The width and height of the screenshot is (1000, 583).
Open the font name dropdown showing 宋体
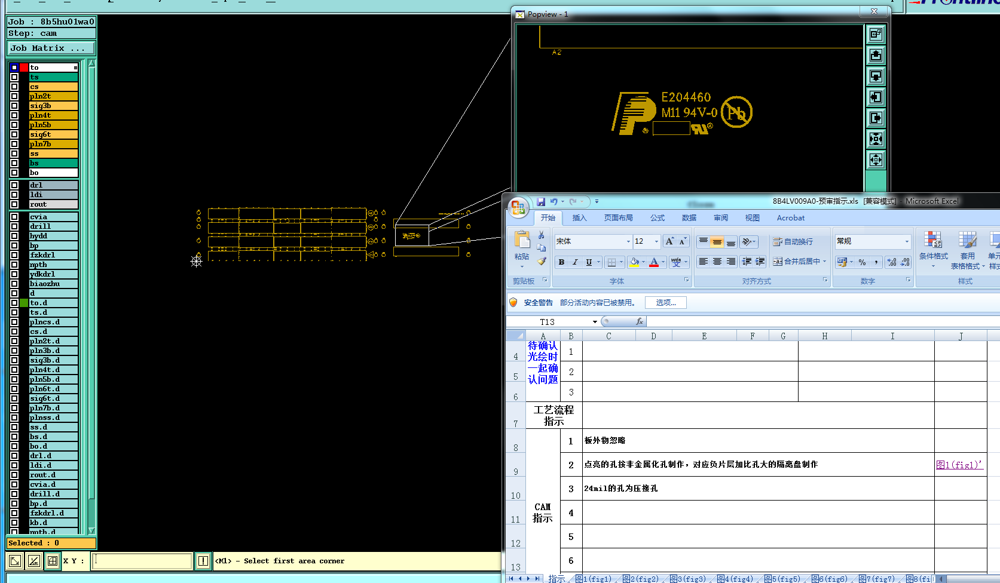pos(628,242)
